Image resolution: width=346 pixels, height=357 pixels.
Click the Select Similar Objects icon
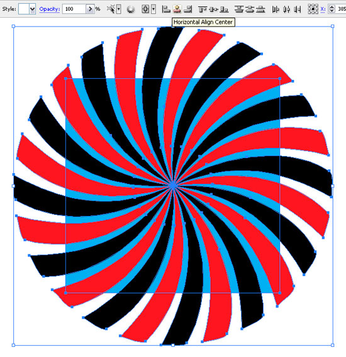click(111, 9)
